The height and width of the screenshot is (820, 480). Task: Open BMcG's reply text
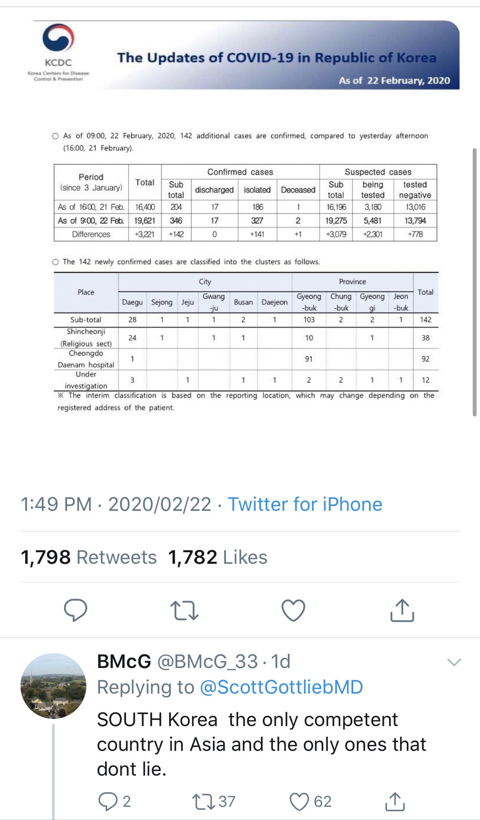click(x=261, y=744)
